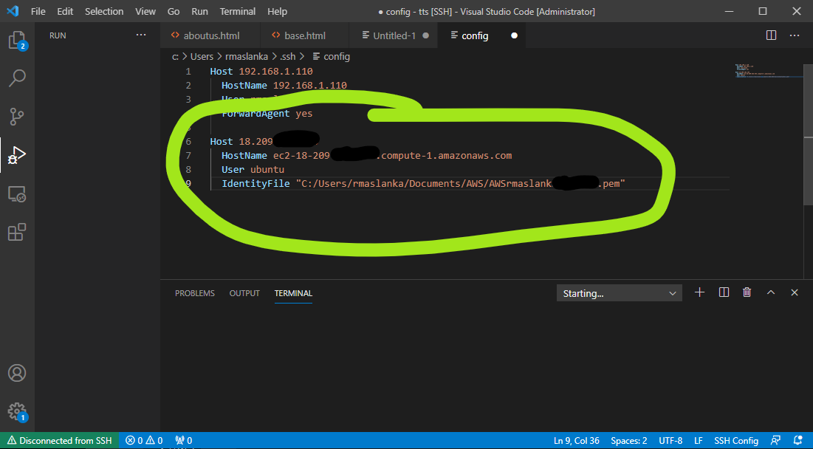
Task: Toggle the panel maximize chevron
Action: point(771,292)
